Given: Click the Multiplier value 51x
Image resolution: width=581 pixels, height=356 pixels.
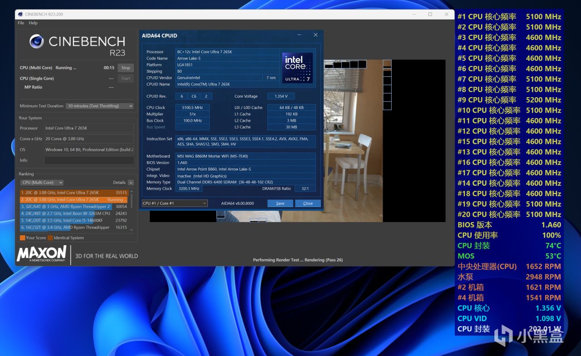Looking at the screenshot, I should 192,114.
